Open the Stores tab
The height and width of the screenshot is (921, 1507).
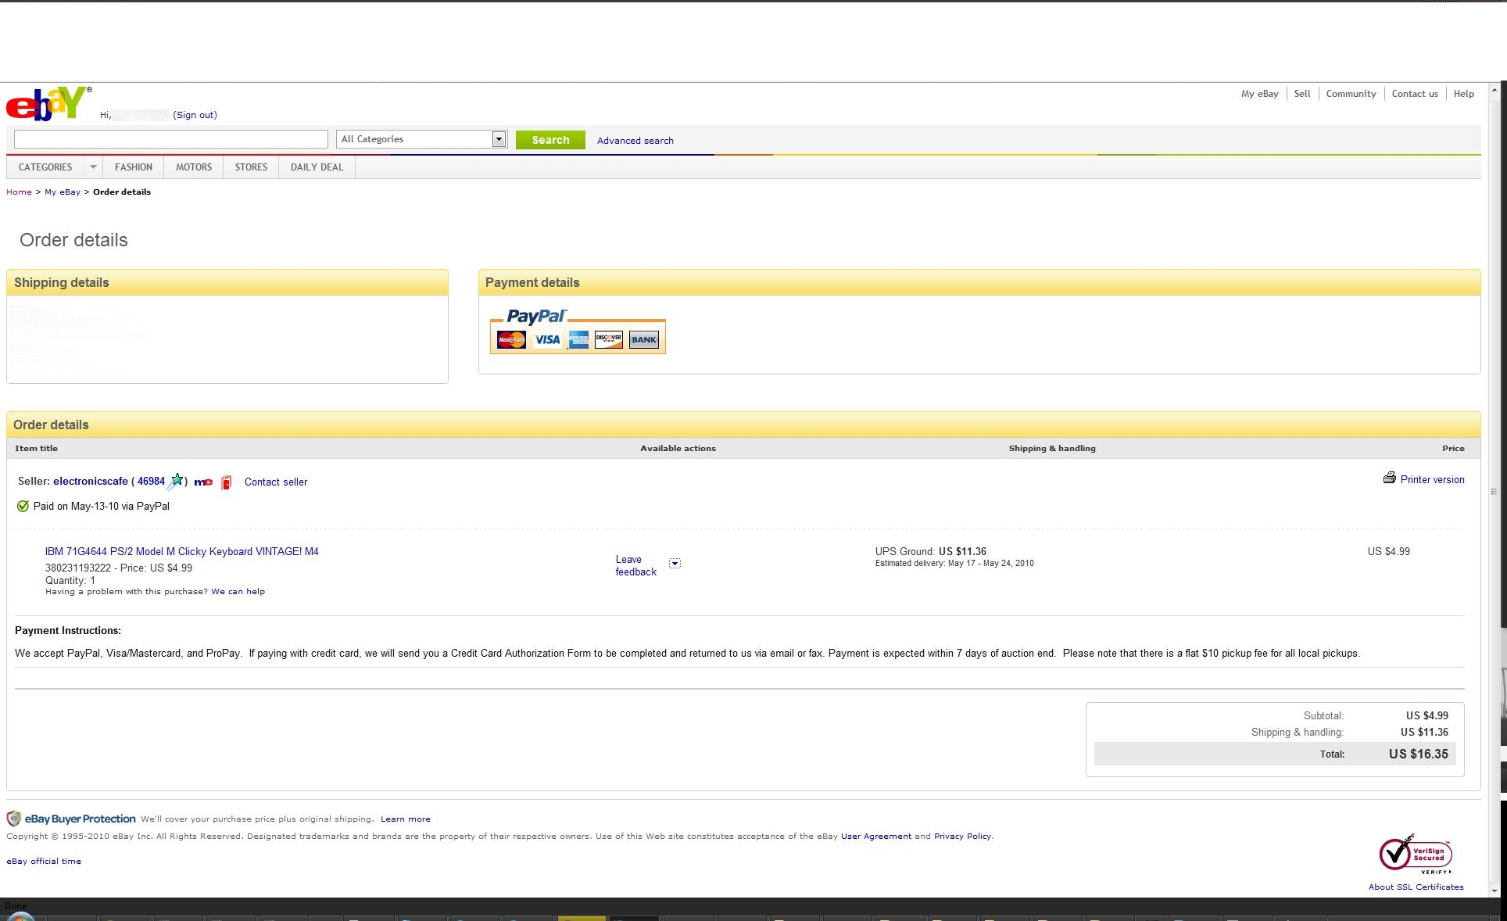(x=251, y=167)
